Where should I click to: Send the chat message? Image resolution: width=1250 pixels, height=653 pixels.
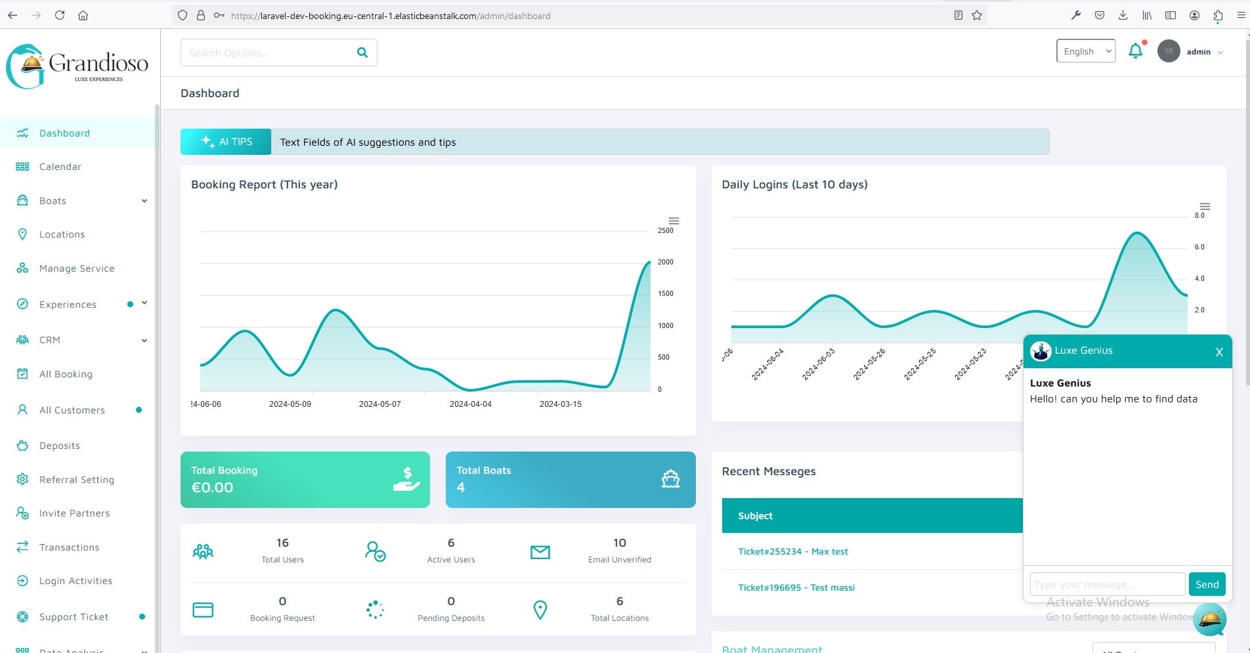pyautogui.click(x=1207, y=584)
